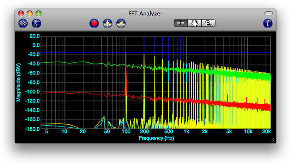
Task: Click the green upper noise trace
Action: point(74,62)
